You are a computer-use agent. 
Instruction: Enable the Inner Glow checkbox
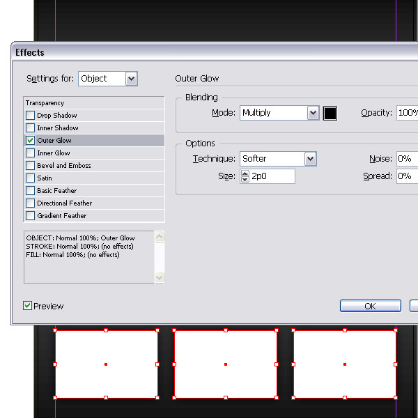tap(30, 153)
